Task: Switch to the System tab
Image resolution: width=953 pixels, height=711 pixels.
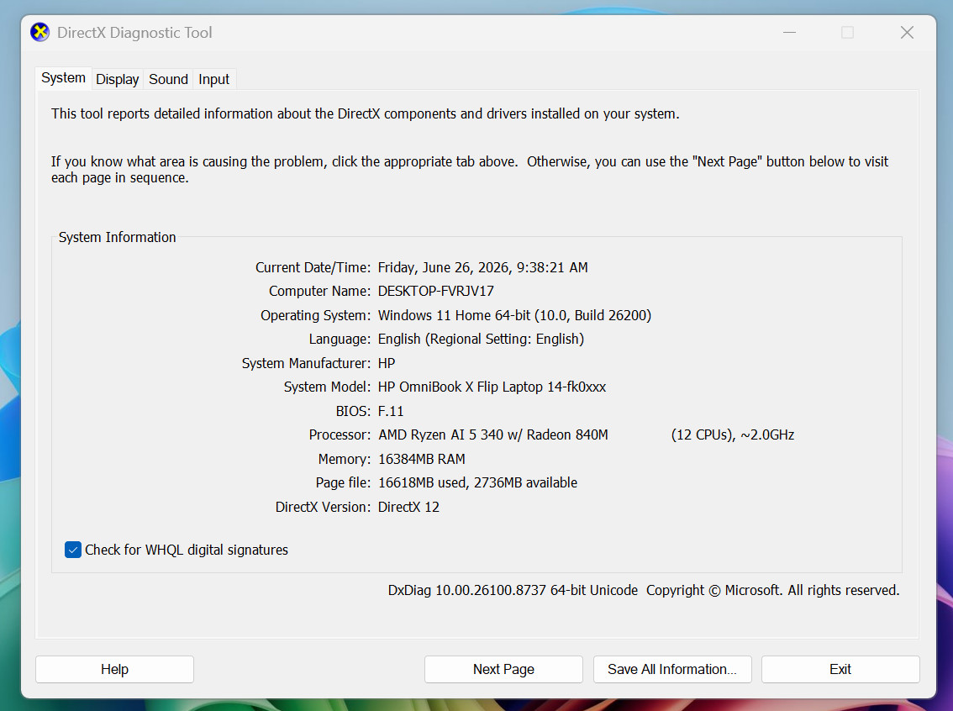Action: (x=63, y=78)
